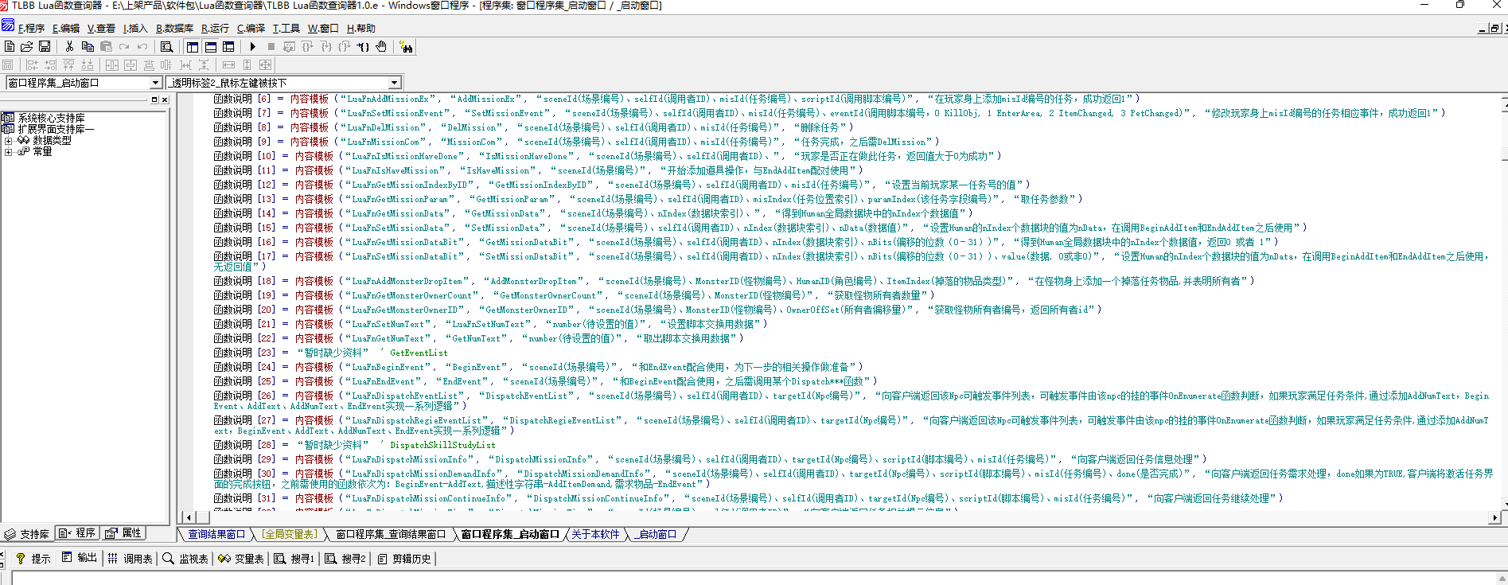This screenshot has height=585, width=1508.
Task: Click the New file icon in toolbar
Action: pos(10,47)
